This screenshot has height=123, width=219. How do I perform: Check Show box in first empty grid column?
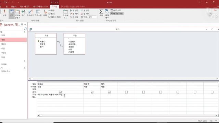coord(126,92)
